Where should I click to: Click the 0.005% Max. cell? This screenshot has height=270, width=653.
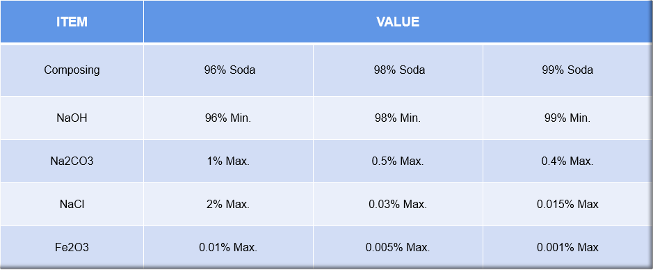[398, 248]
